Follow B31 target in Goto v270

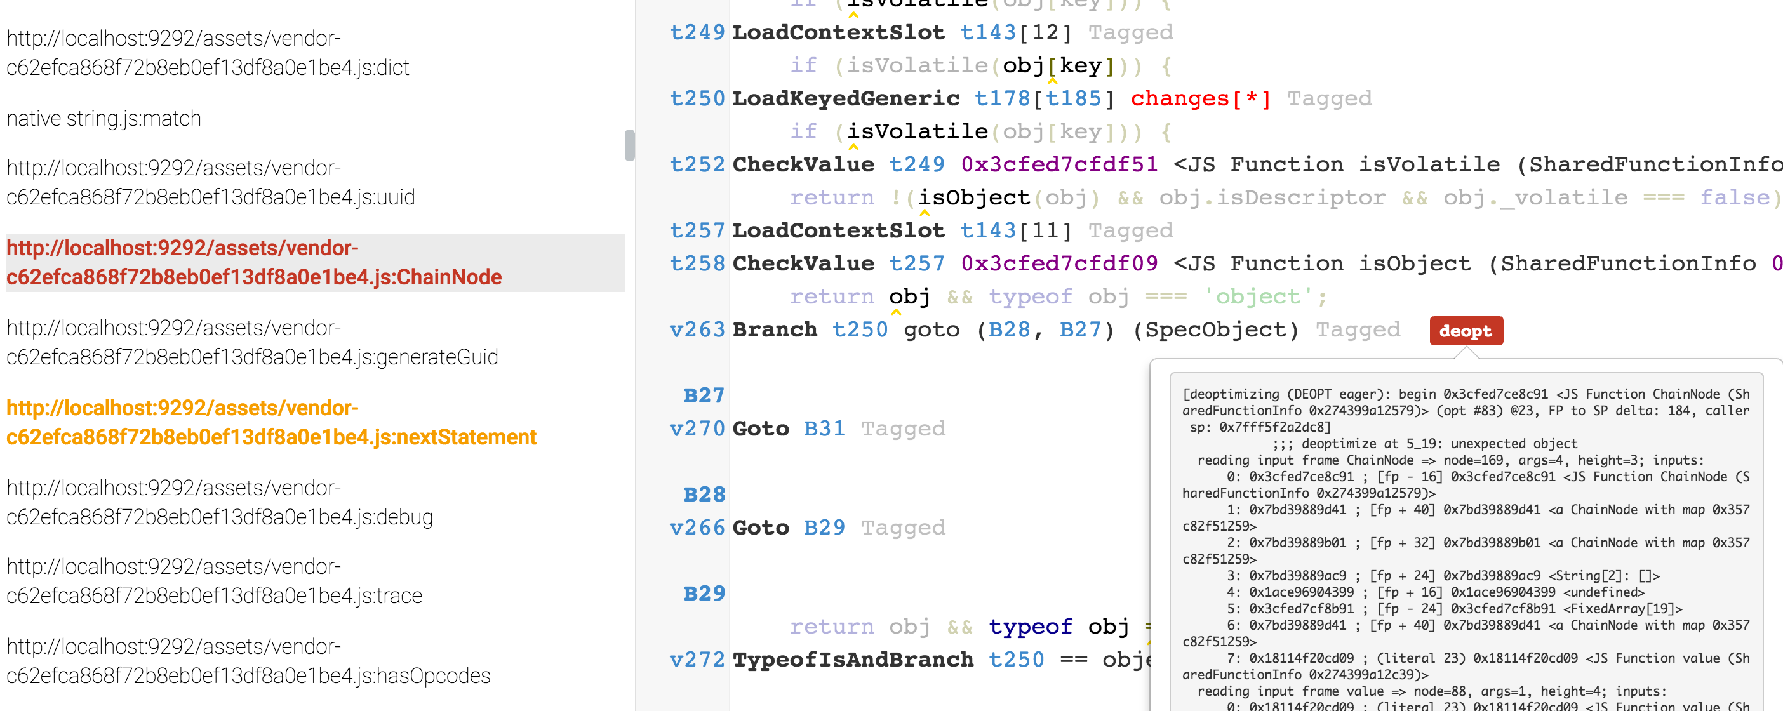(x=824, y=428)
